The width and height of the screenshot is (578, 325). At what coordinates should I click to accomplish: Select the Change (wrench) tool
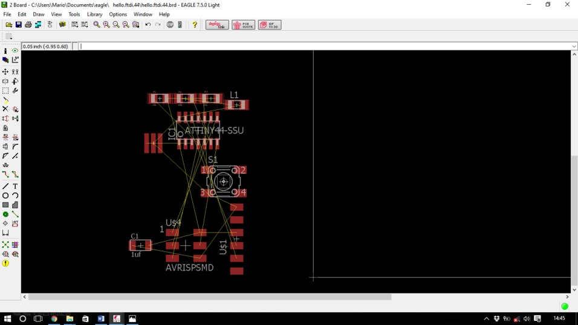(x=15, y=91)
